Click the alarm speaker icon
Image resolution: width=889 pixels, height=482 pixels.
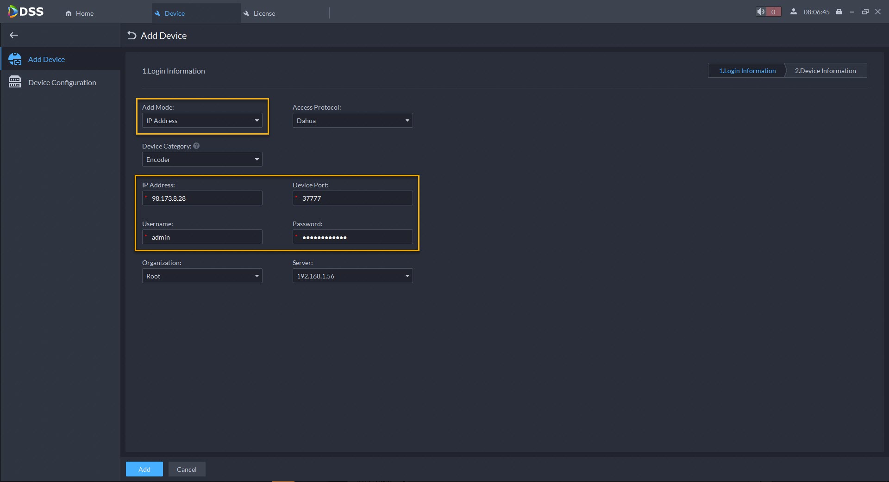(x=761, y=12)
